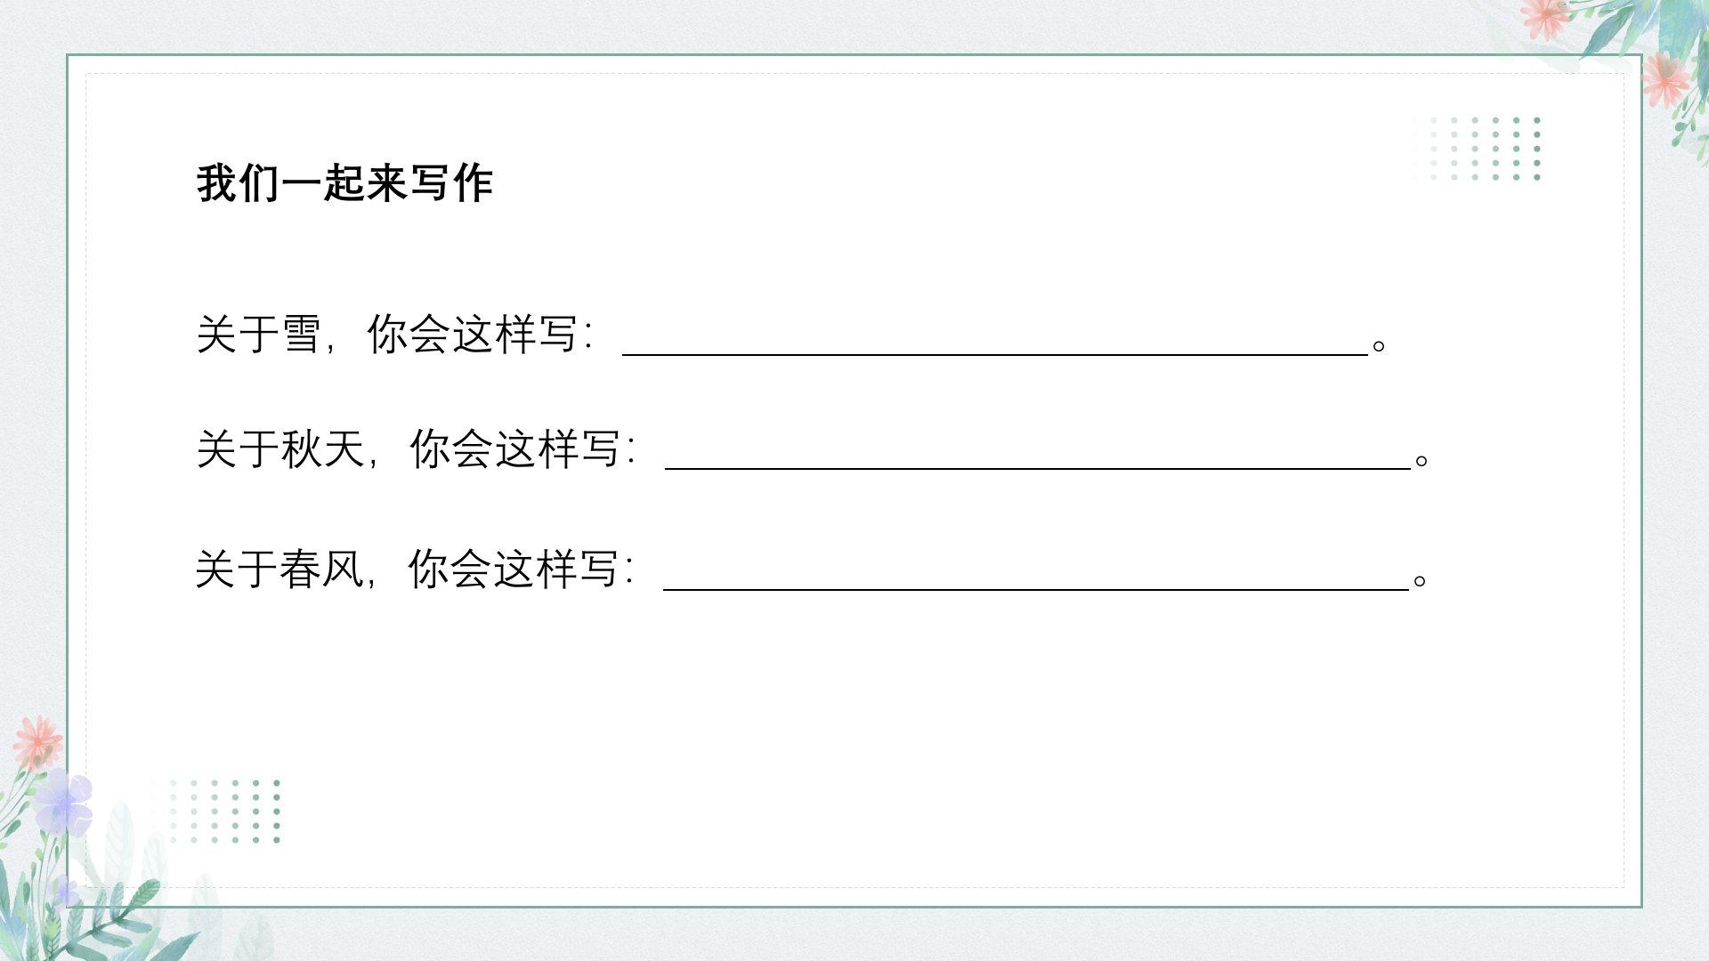Click the period after the 关于雪 blank

(x=1379, y=345)
